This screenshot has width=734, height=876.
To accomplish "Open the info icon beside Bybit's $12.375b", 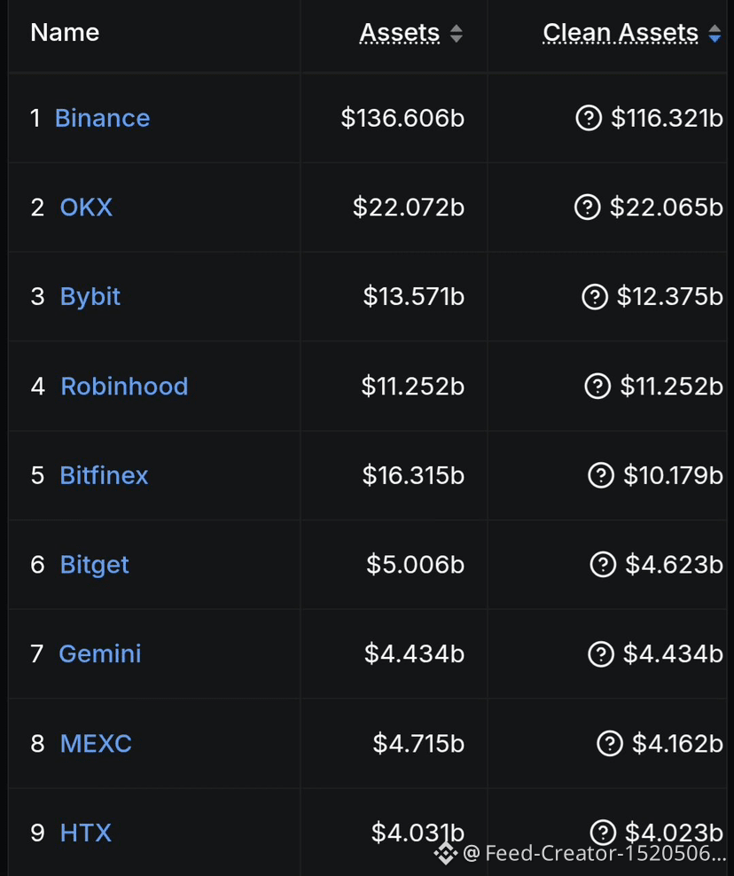I will click(x=594, y=297).
